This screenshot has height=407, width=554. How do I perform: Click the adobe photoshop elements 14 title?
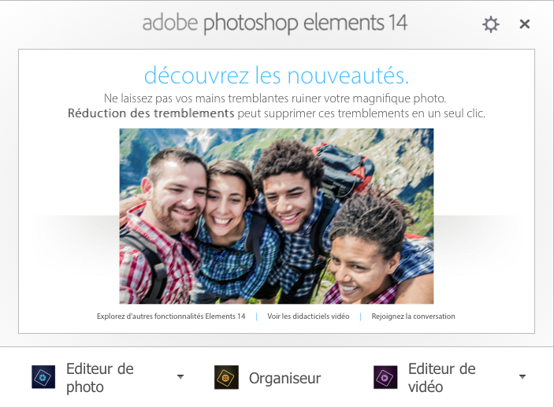click(x=274, y=23)
